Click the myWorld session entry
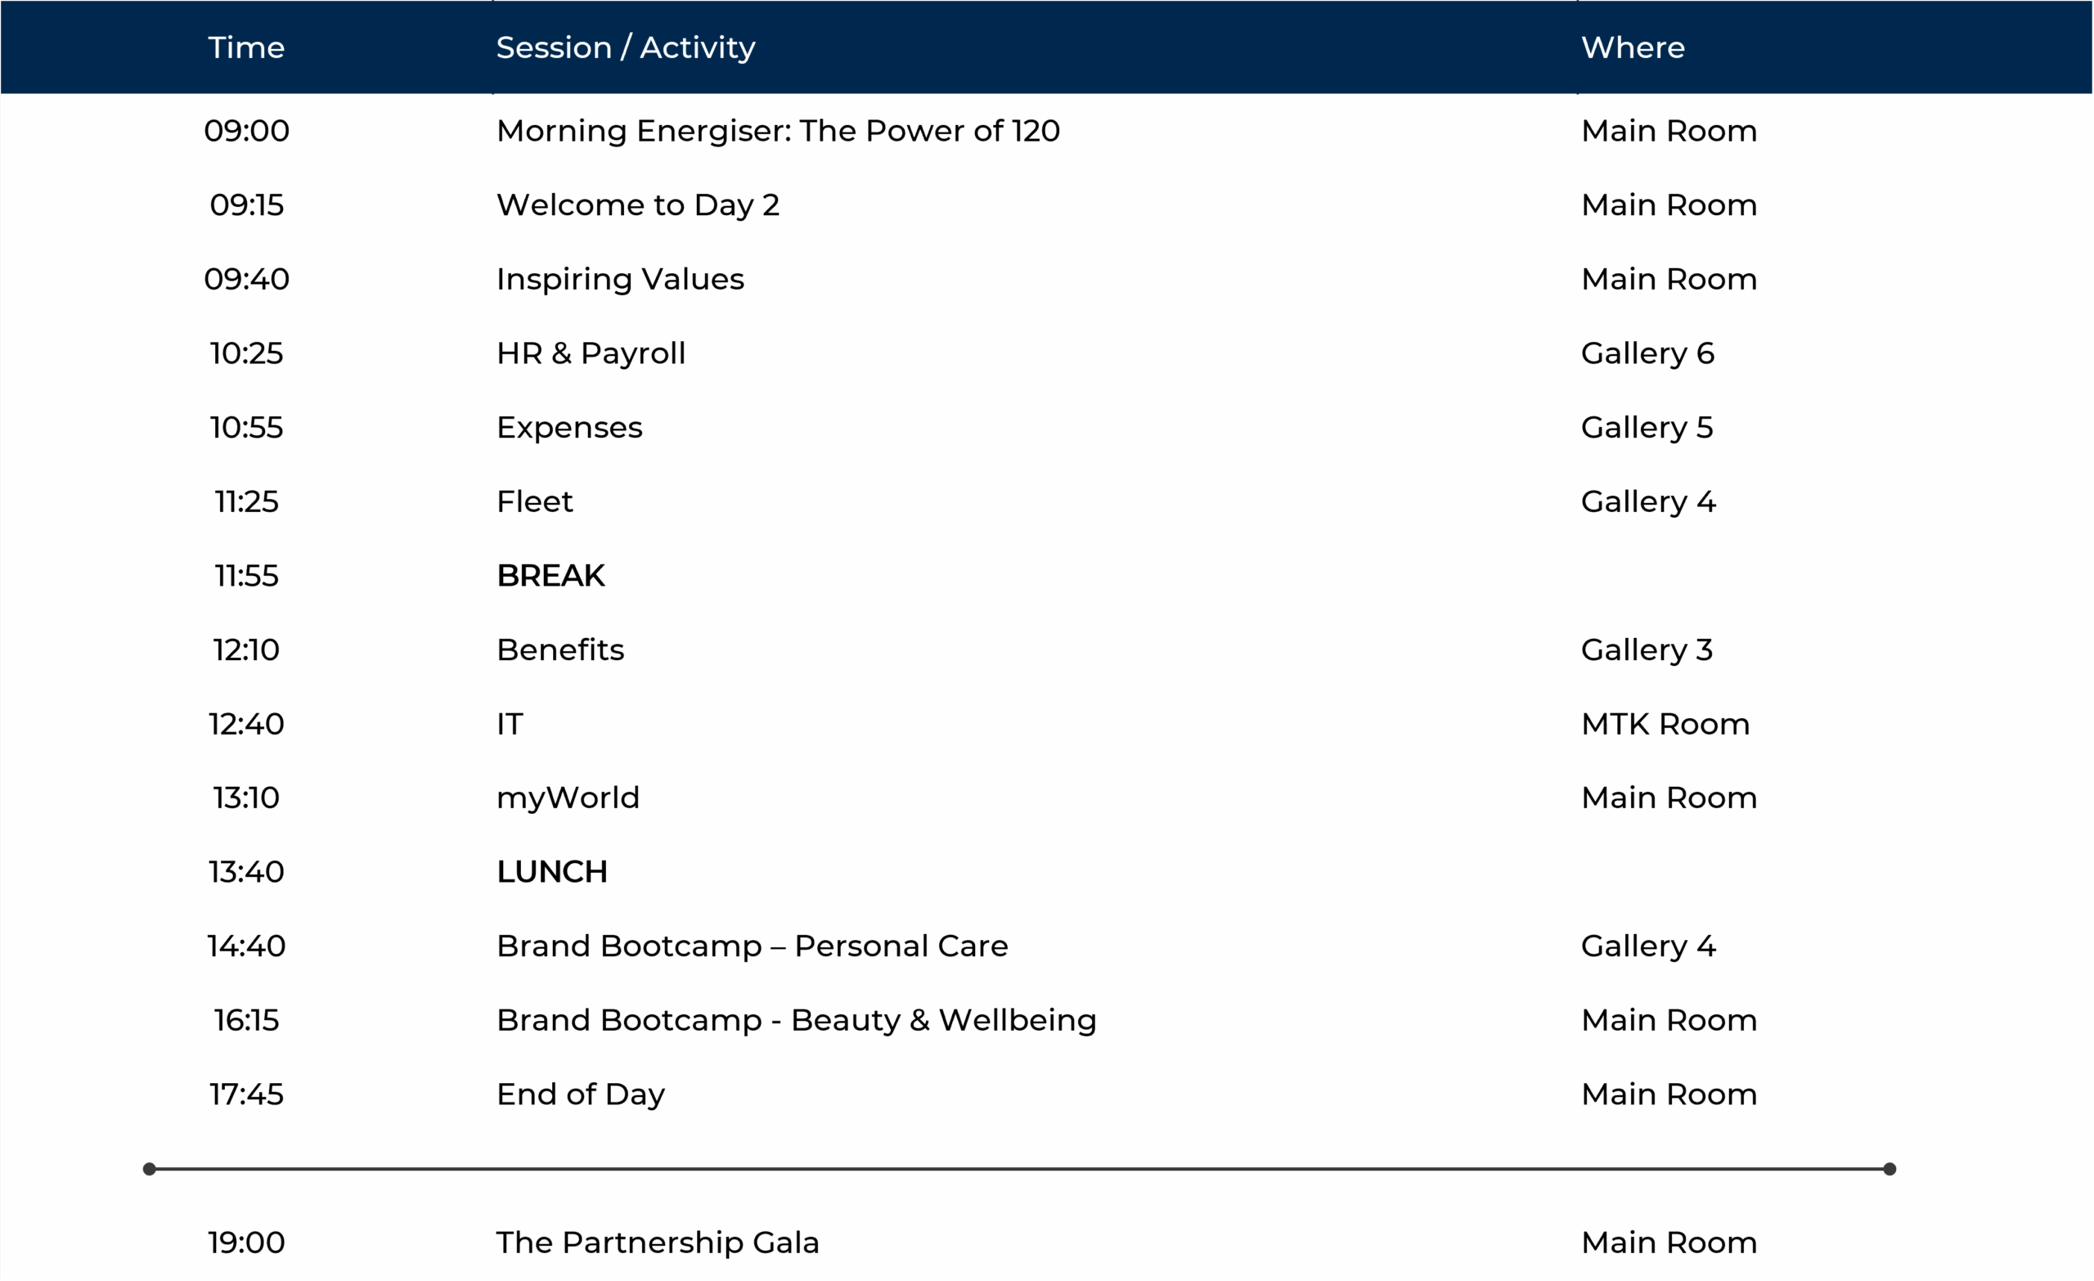Image resolution: width=2094 pixels, height=1281 pixels. coord(568,798)
